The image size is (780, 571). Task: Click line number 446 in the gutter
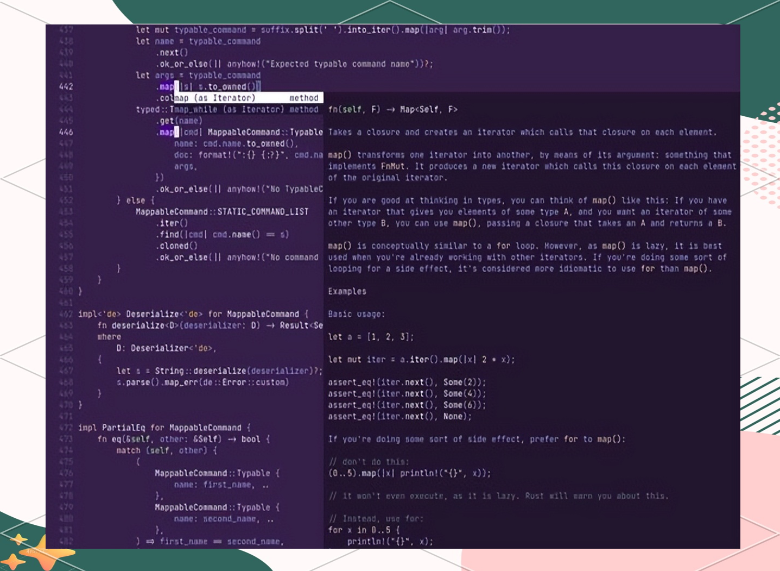[66, 132]
